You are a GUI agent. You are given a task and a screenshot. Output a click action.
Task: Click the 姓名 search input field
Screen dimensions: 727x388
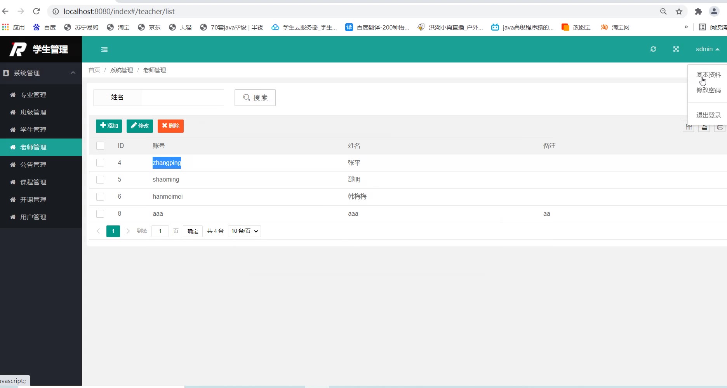click(x=182, y=97)
